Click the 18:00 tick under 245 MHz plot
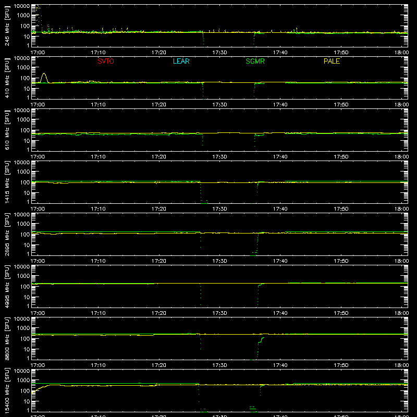 (x=401, y=53)
